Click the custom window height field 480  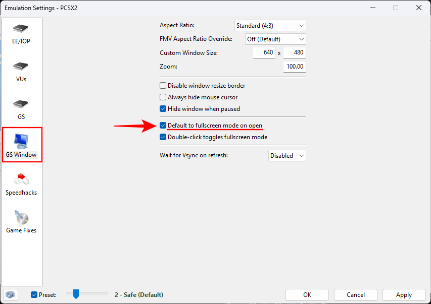click(x=295, y=52)
